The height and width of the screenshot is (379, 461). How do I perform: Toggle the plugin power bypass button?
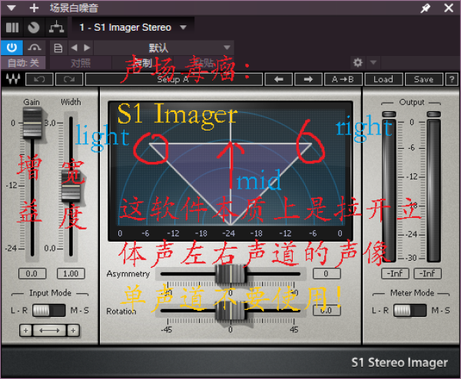click(12, 48)
